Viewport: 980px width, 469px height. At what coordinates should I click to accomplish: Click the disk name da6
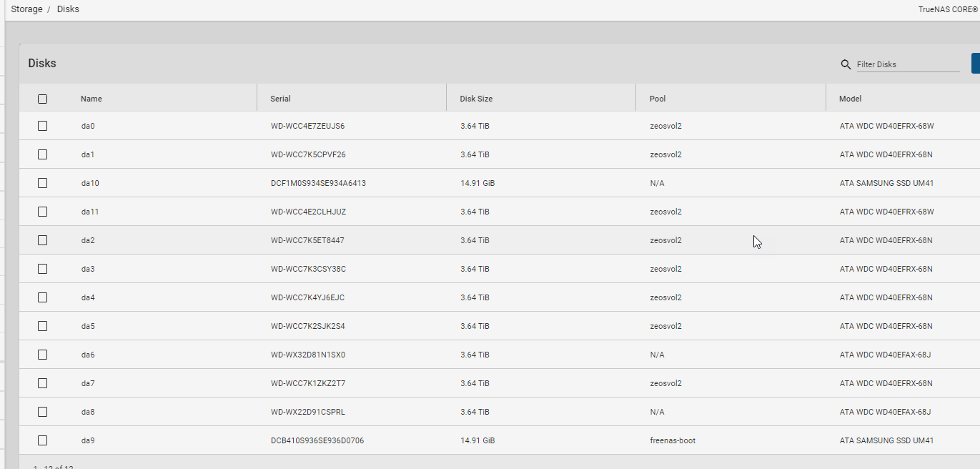88,355
